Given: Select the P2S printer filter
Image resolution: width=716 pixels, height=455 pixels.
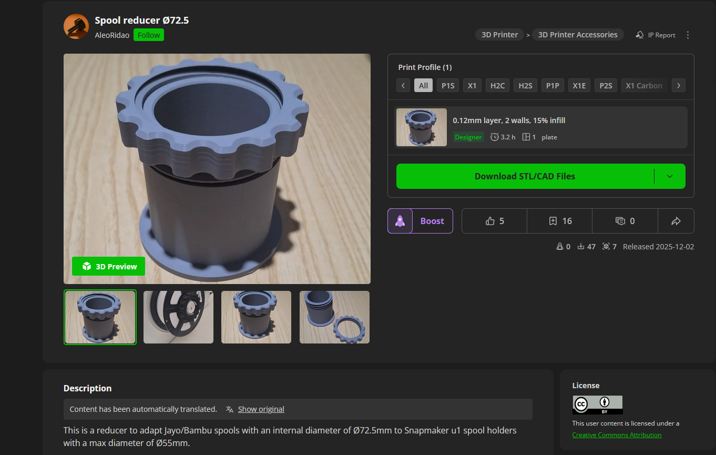Looking at the screenshot, I should [606, 86].
